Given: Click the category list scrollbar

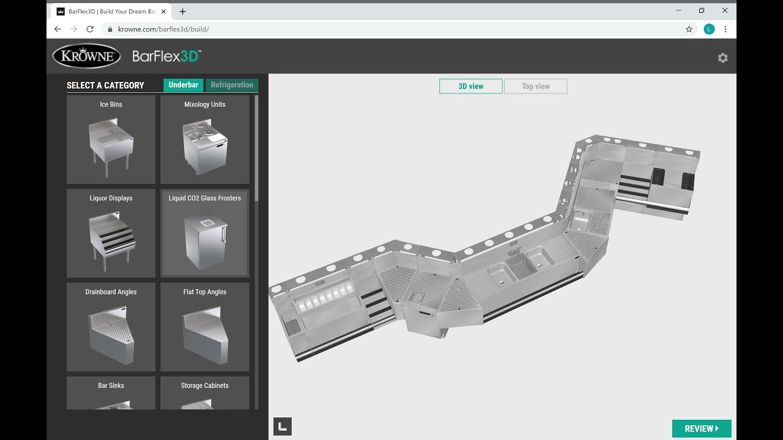Looking at the screenshot, I should click(256, 148).
